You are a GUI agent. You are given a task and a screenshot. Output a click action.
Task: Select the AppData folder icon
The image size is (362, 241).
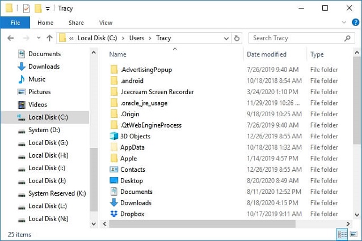click(114, 147)
